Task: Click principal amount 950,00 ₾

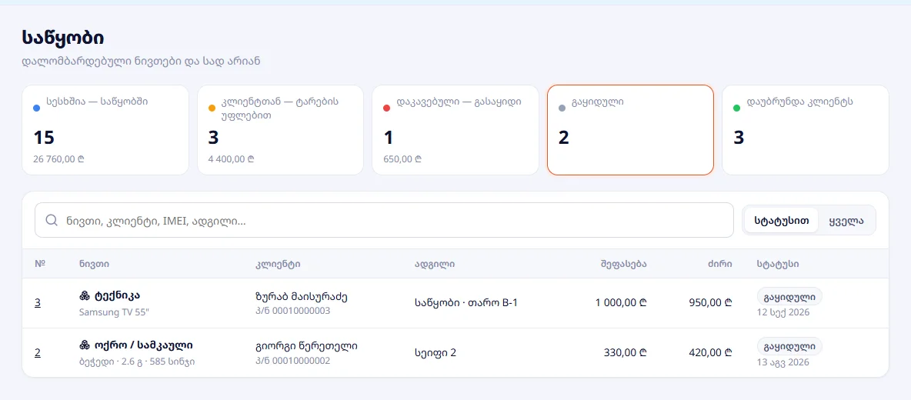Action: click(710, 302)
